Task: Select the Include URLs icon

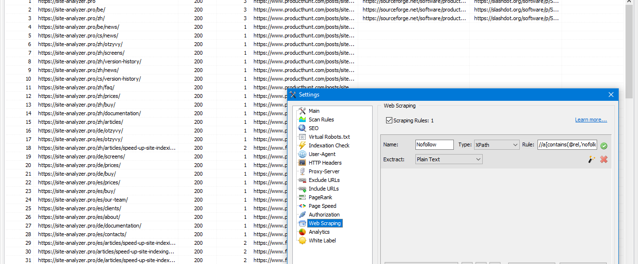Action: [302, 189]
